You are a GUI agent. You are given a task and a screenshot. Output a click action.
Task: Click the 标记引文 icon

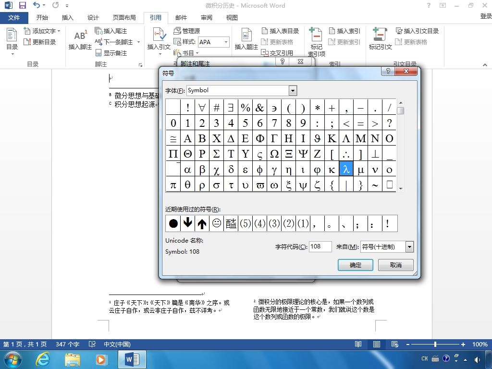381,39
